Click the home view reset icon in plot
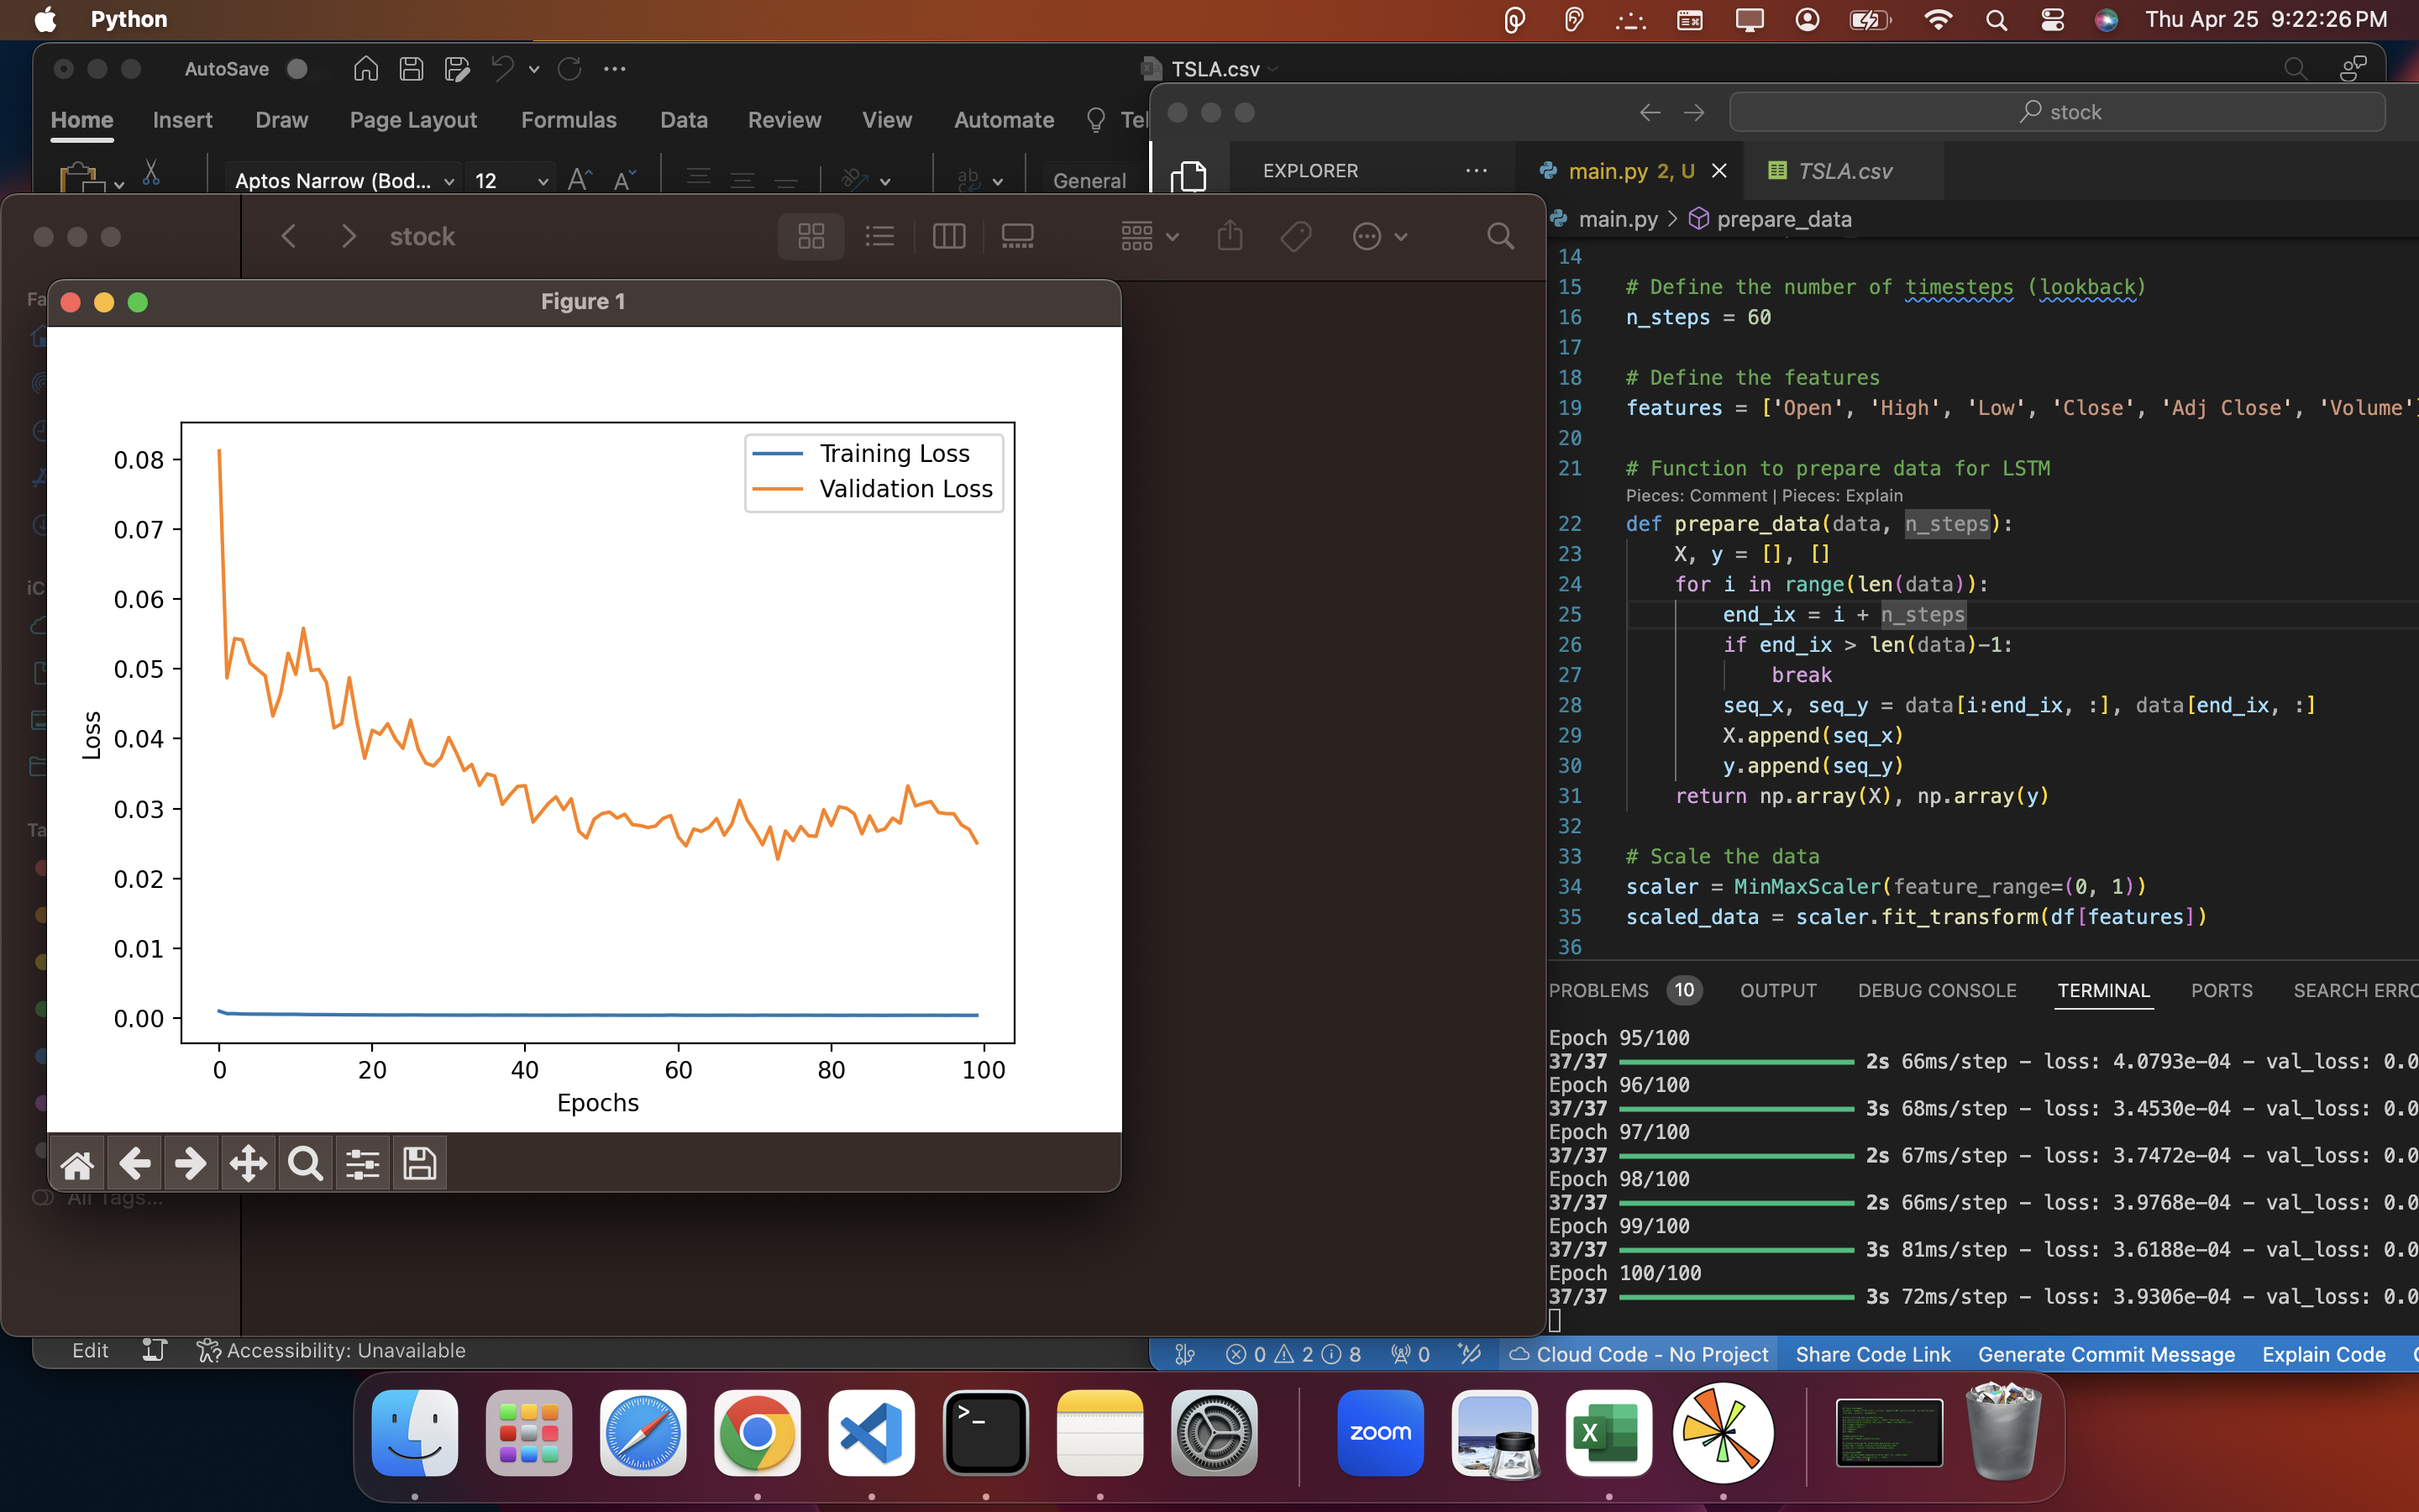This screenshot has height=1512, width=2419. tap(76, 1163)
